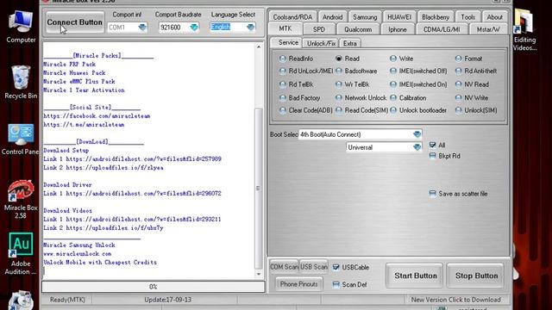Click the USB Scan button
The image size is (552, 310).
click(313, 267)
